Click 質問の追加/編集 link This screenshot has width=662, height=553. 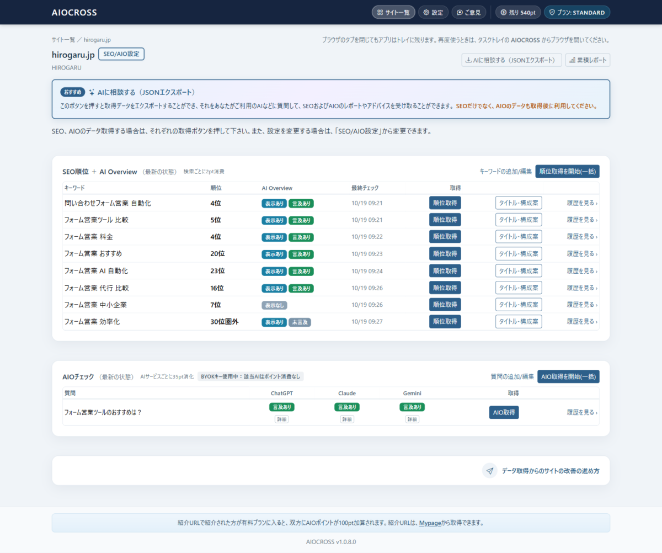point(512,376)
